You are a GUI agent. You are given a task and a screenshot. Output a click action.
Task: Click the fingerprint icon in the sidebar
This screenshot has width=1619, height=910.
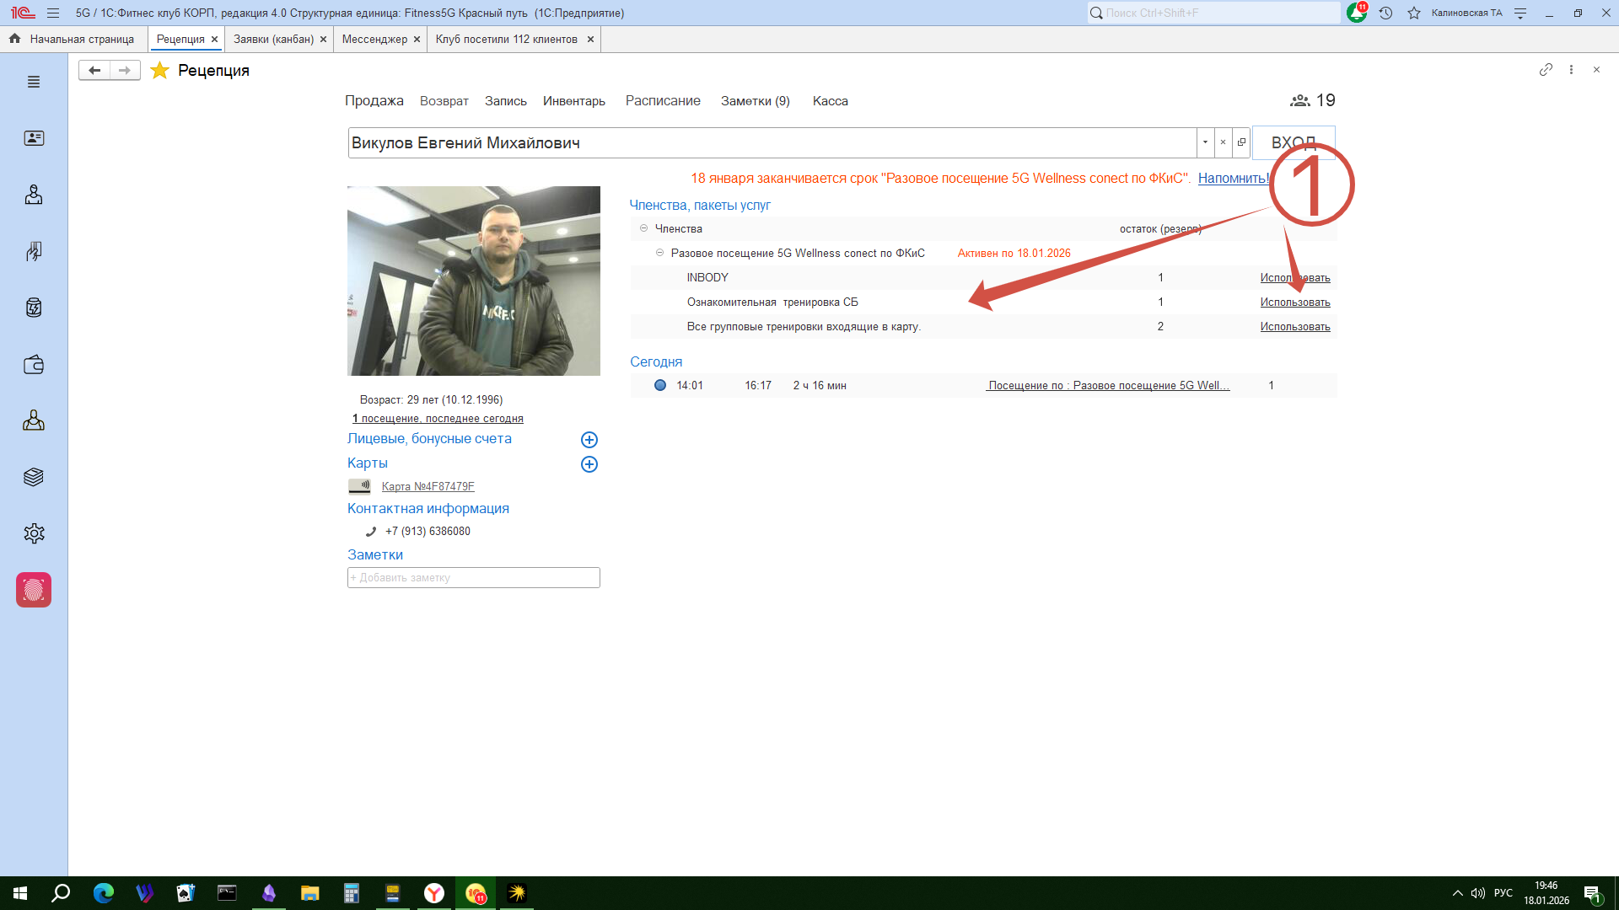(34, 590)
